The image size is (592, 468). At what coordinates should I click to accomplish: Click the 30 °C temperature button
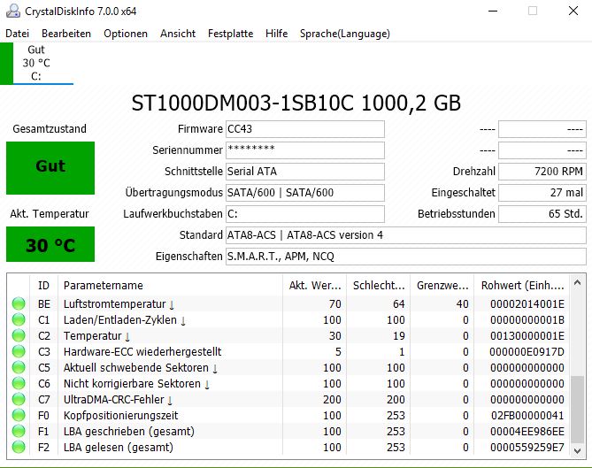tap(50, 244)
